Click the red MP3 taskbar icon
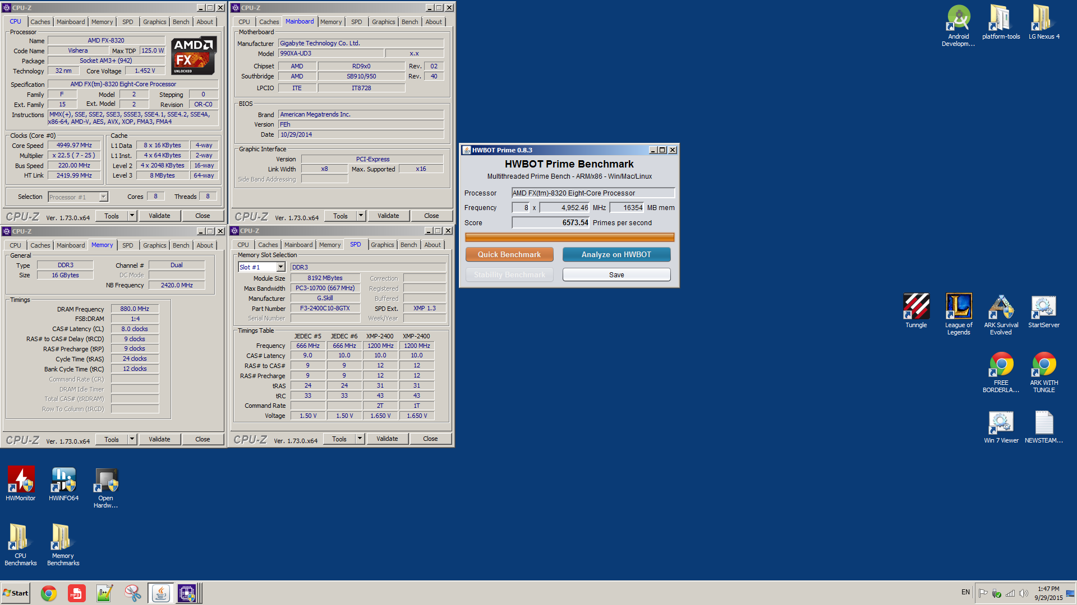The image size is (1077, 605). click(77, 593)
